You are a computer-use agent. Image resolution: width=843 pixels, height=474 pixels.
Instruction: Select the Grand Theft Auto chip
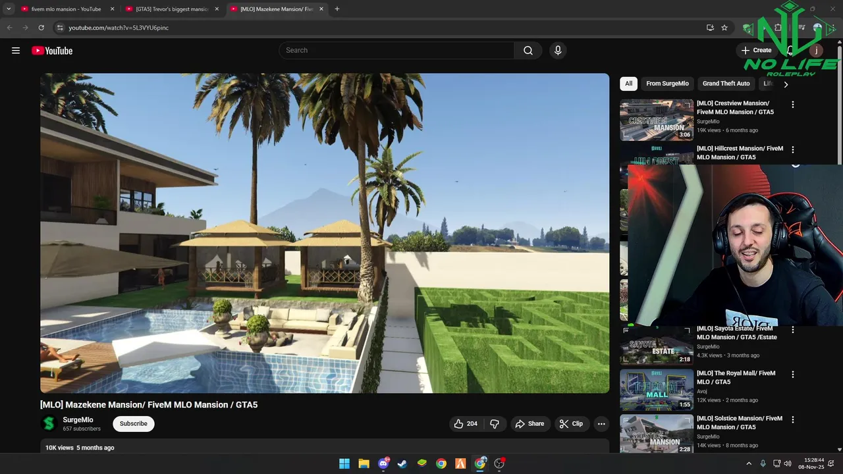click(x=726, y=84)
